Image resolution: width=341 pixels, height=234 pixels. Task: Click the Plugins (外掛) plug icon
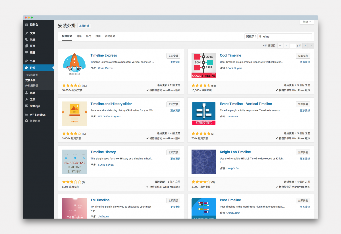(27, 68)
